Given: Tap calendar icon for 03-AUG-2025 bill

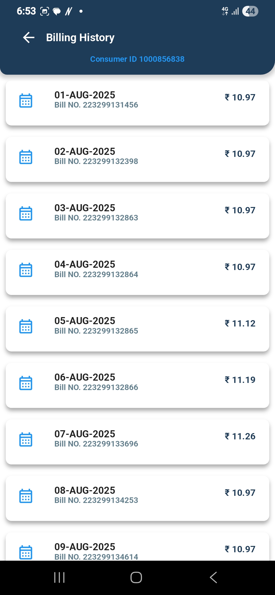Looking at the screenshot, I should [26, 213].
